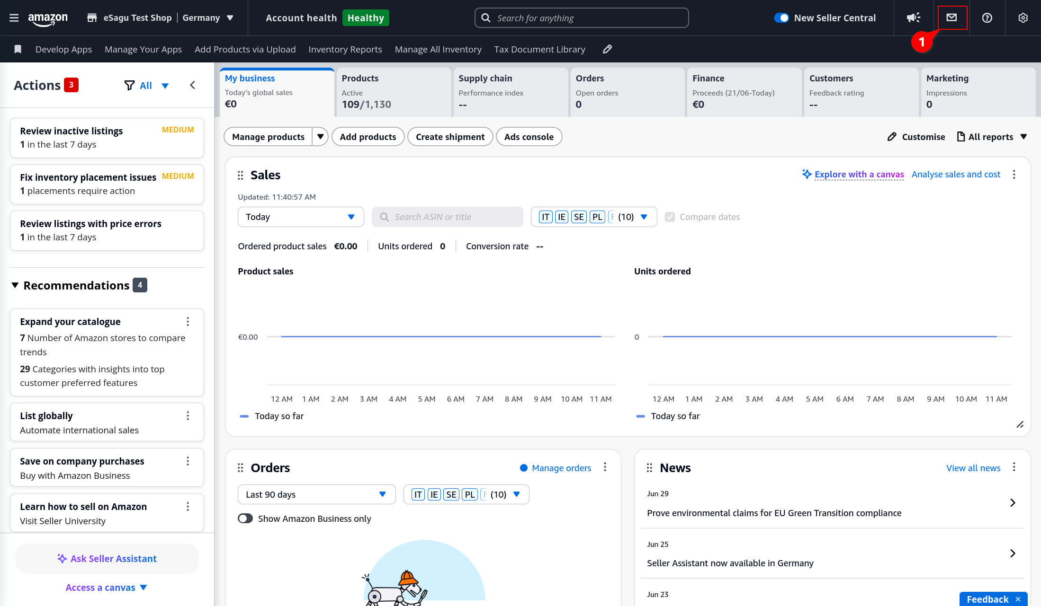Image resolution: width=1041 pixels, height=606 pixels.
Task: Click the store icon beside eSagu Test Shop
Action: point(92,18)
